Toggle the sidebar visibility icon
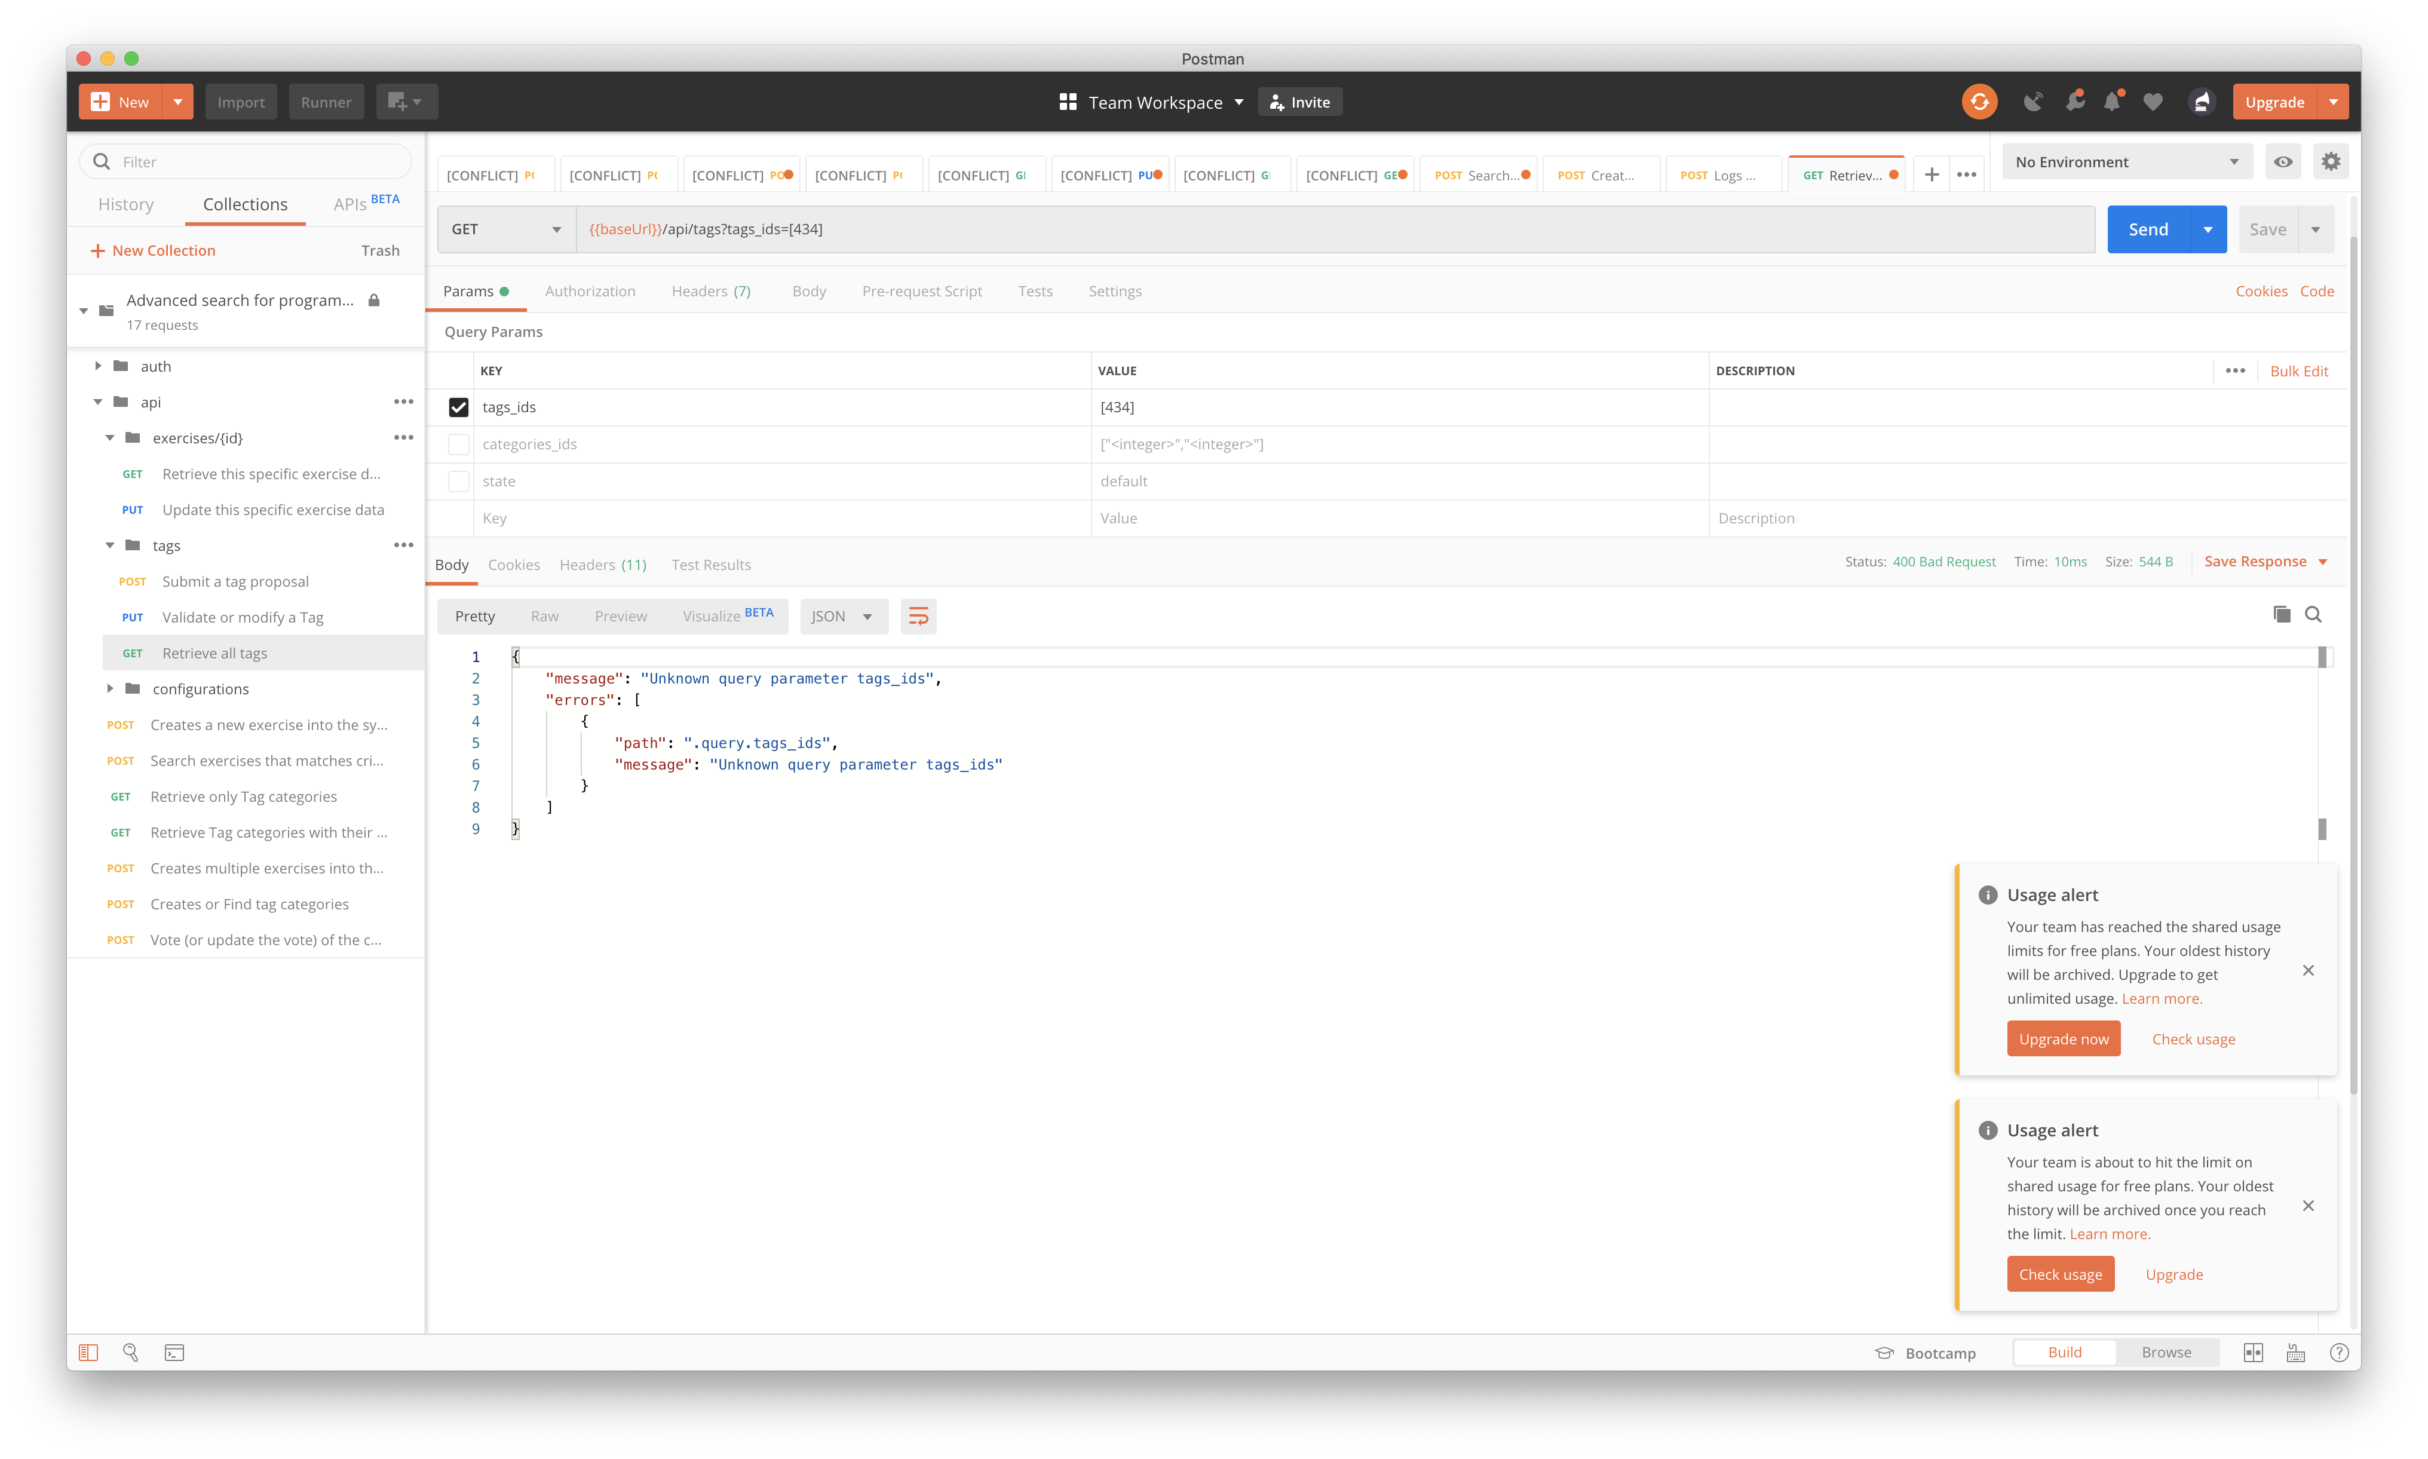The height and width of the screenshot is (1459, 2428). [x=88, y=1352]
